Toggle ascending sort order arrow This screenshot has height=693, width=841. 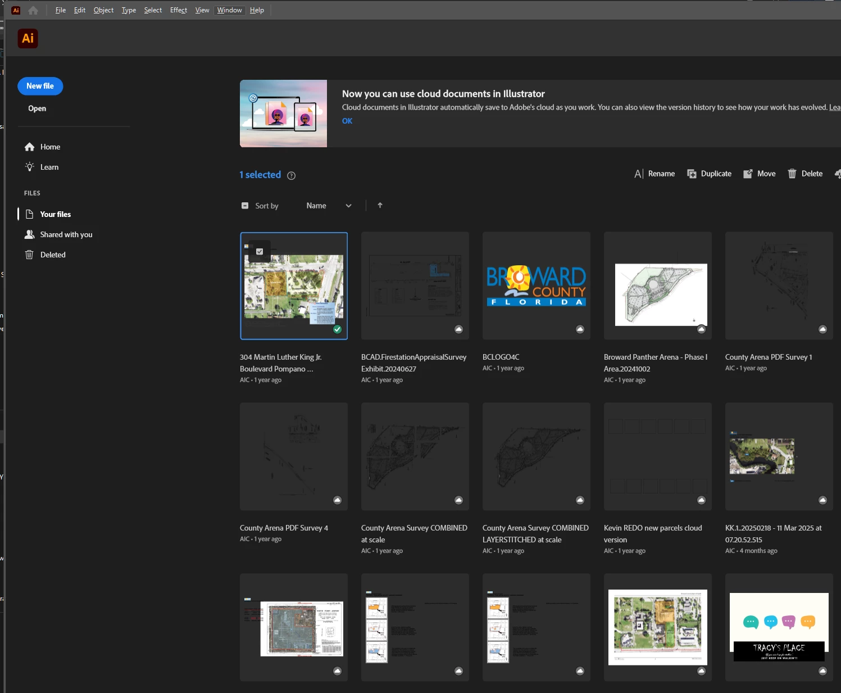(x=380, y=205)
